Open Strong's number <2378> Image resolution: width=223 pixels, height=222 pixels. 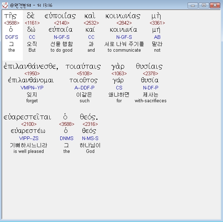(151, 73)
